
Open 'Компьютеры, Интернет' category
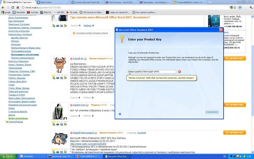point(20,34)
